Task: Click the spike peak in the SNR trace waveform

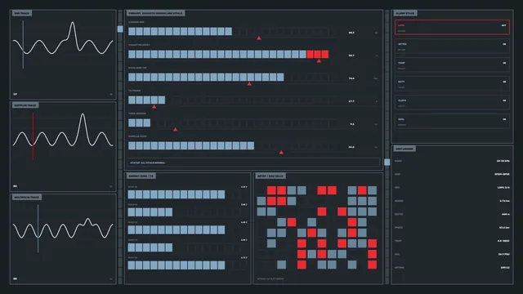Action: pyautogui.click(x=73, y=23)
